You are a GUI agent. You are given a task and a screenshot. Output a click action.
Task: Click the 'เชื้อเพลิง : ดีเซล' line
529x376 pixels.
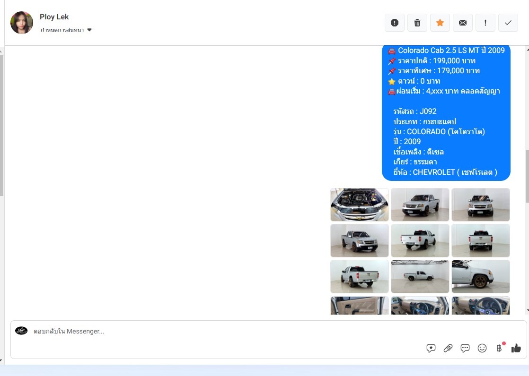point(418,152)
